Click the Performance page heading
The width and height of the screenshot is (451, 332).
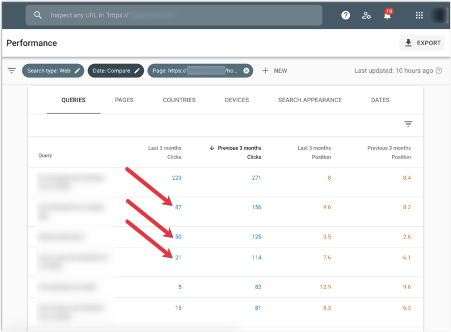(32, 43)
